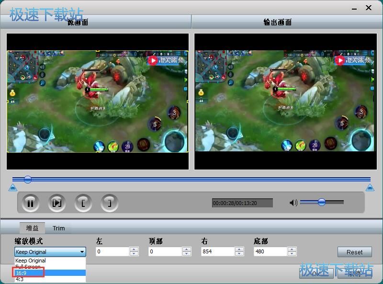Minimize the crop dialog window

click(354, 9)
